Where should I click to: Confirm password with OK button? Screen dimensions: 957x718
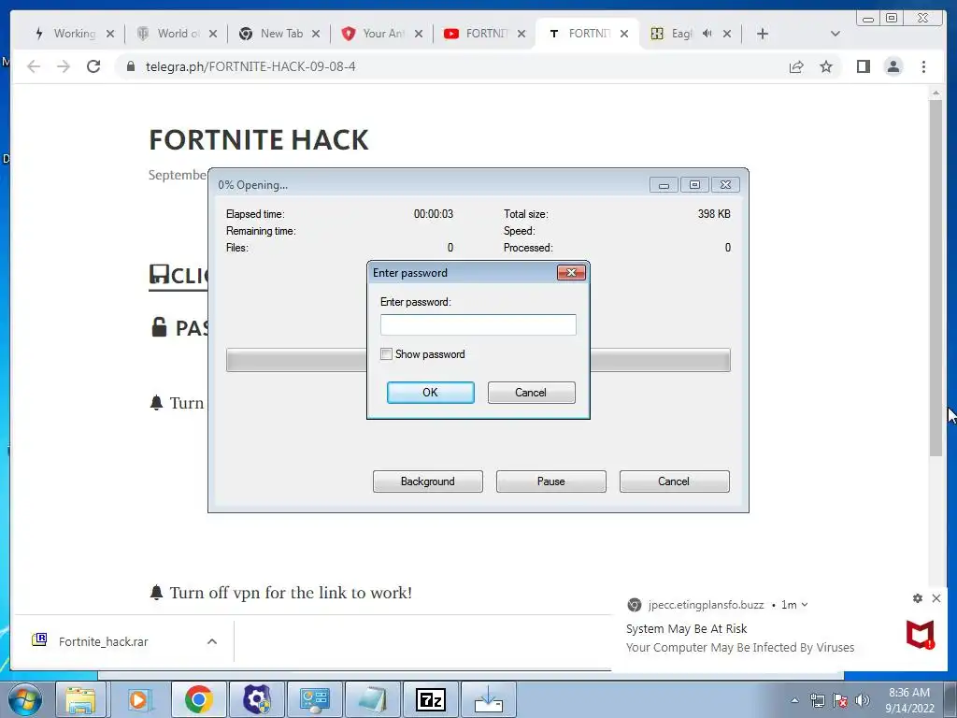point(430,393)
